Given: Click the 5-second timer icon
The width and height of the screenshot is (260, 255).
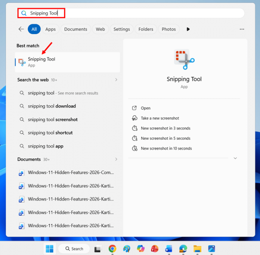Looking at the screenshot, I should [x=134, y=138].
